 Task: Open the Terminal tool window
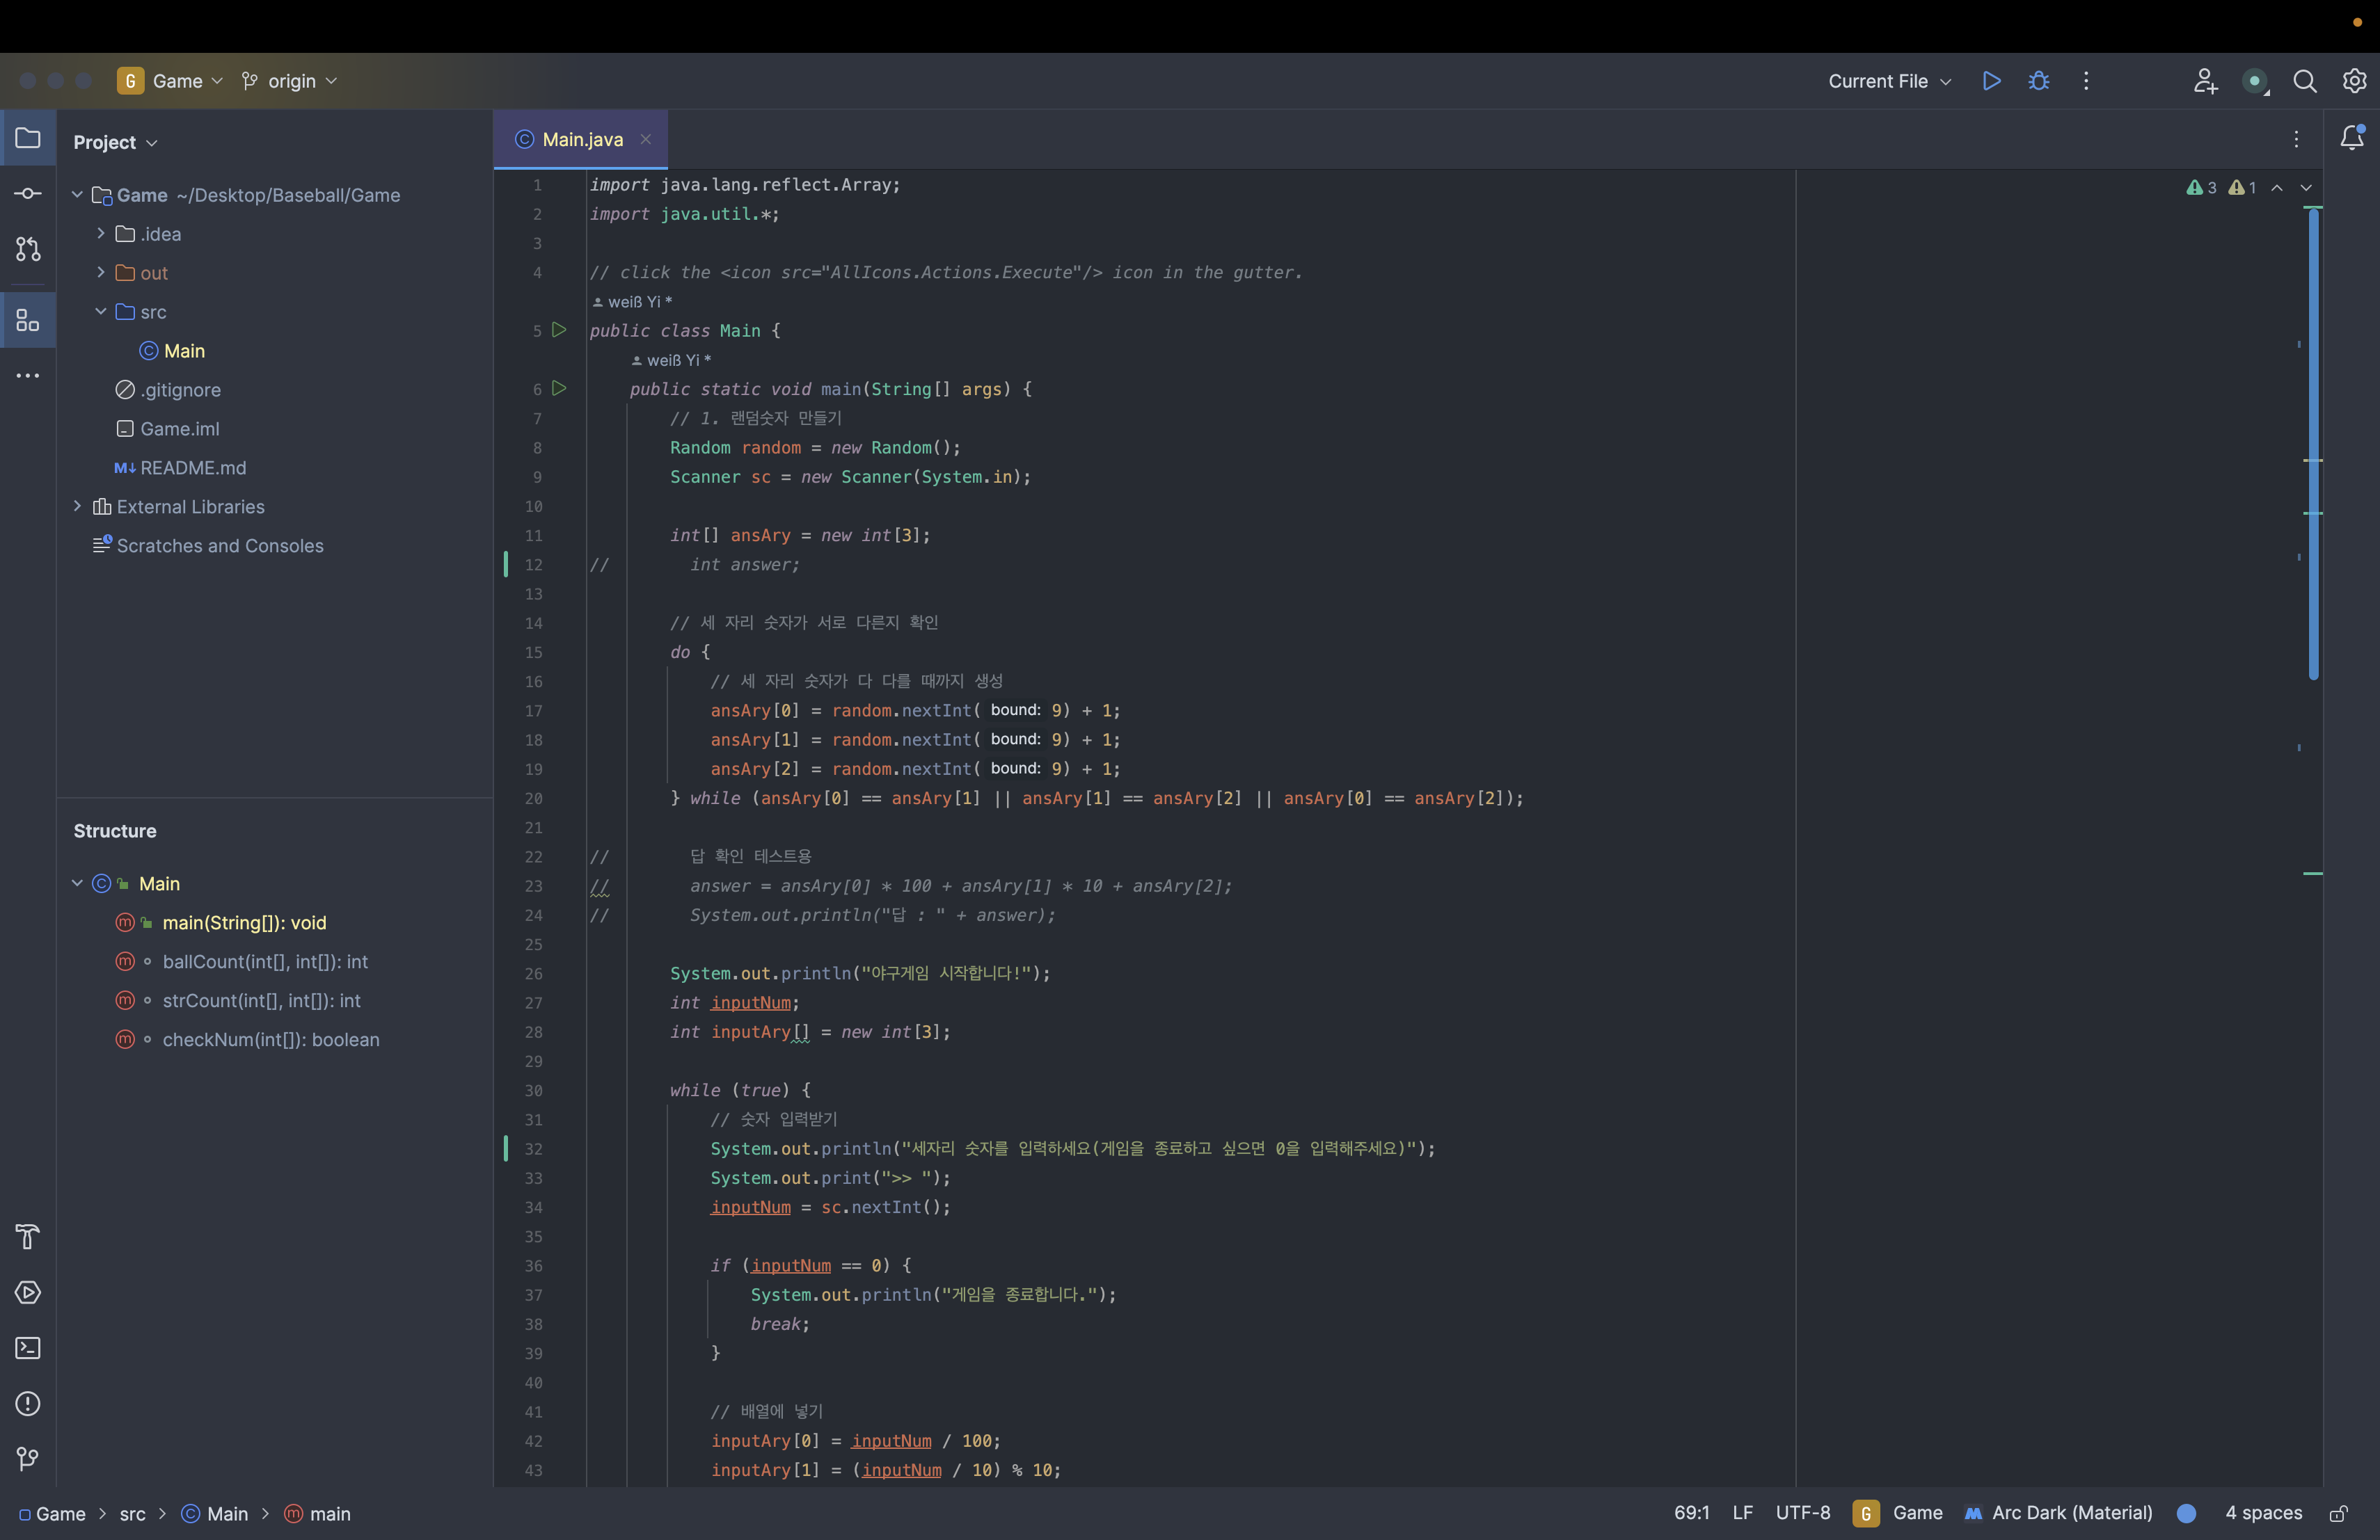click(x=28, y=1348)
